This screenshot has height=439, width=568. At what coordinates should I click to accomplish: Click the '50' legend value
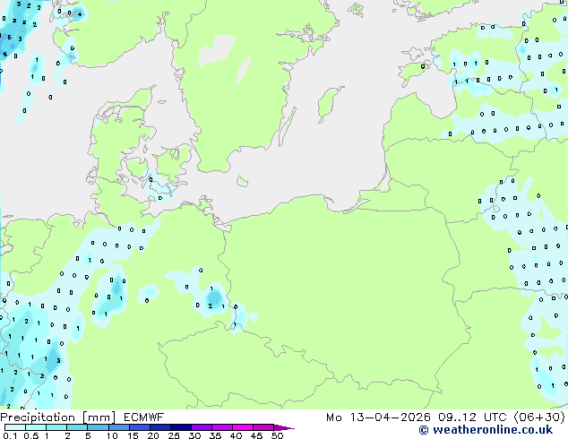[277, 435]
